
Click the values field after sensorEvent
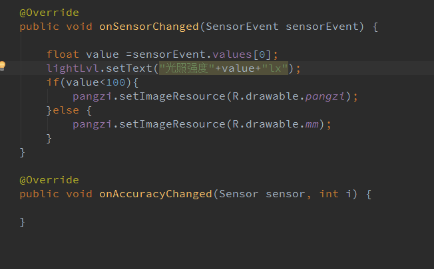tap(232, 54)
